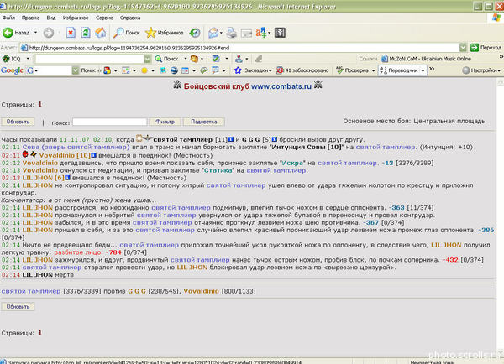The height and width of the screenshot is (364, 504).
Task: Open the Mail envelope toolbar icon
Action: tap(213, 33)
